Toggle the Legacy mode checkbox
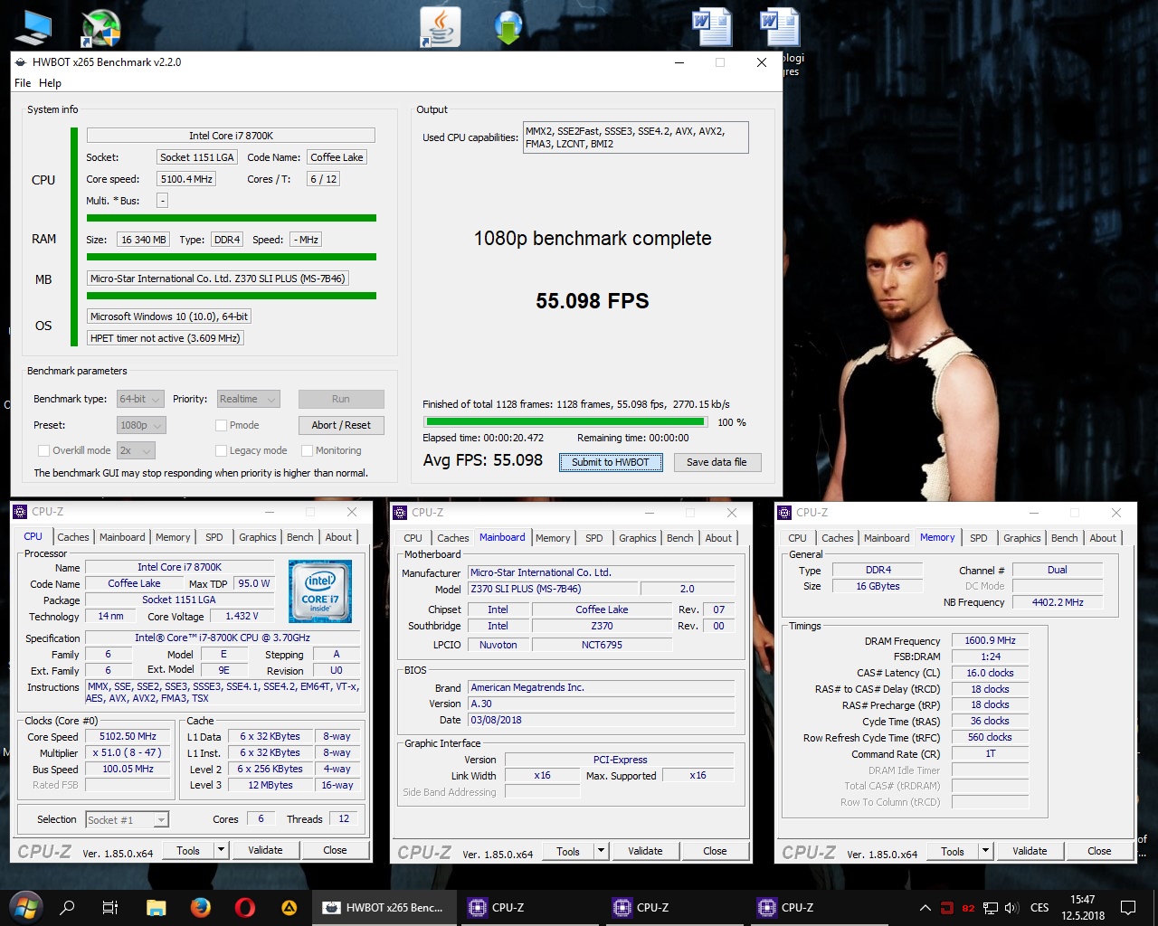1158x926 pixels. pyautogui.click(x=221, y=450)
